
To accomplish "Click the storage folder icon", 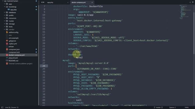I will (7, 24).
